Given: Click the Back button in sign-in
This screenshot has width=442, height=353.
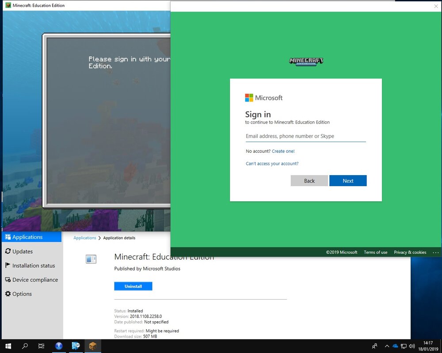Looking at the screenshot, I should pyautogui.click(x=309, y=181).
